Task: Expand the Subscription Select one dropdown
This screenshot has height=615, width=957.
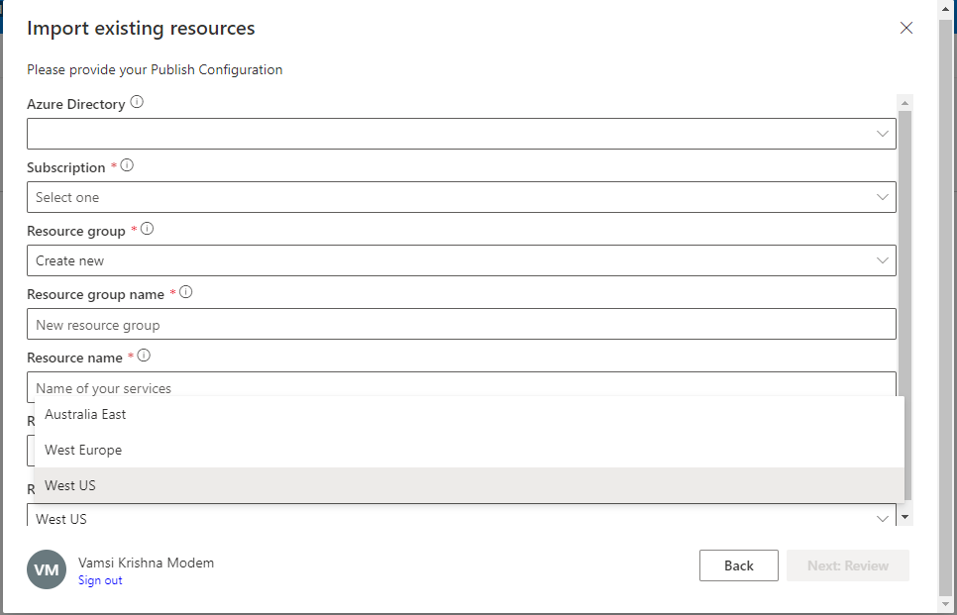Action: [461, 197]
